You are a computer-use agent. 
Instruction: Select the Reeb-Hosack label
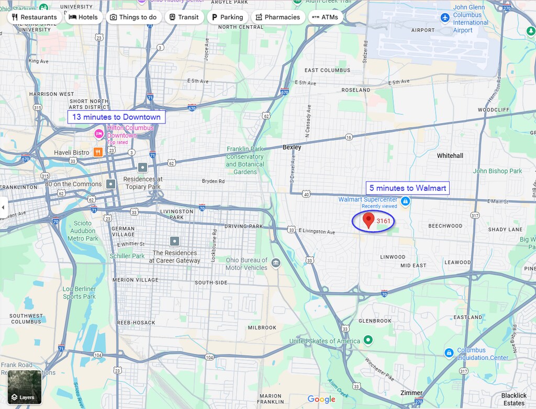click(x=136, y=323)
